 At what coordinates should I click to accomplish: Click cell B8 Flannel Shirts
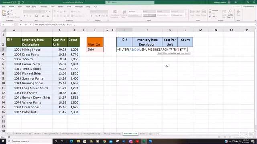click(37, 74)
